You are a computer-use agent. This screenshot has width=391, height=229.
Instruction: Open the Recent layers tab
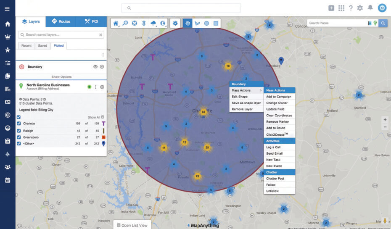coord(26,46)
